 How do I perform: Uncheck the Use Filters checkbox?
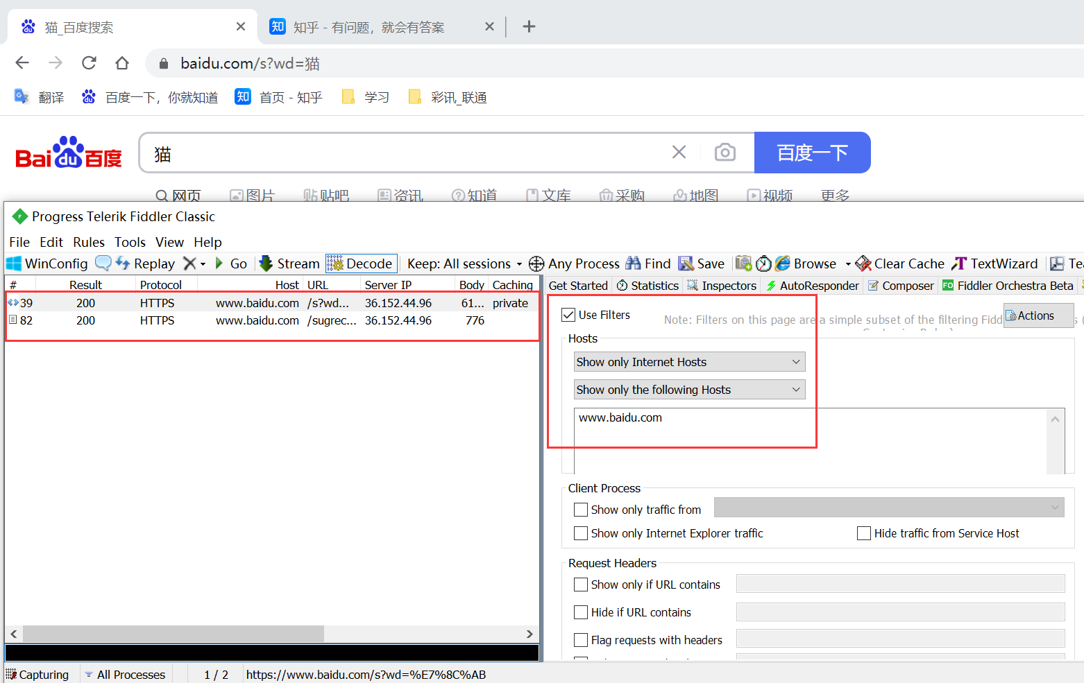coord(568,315)
